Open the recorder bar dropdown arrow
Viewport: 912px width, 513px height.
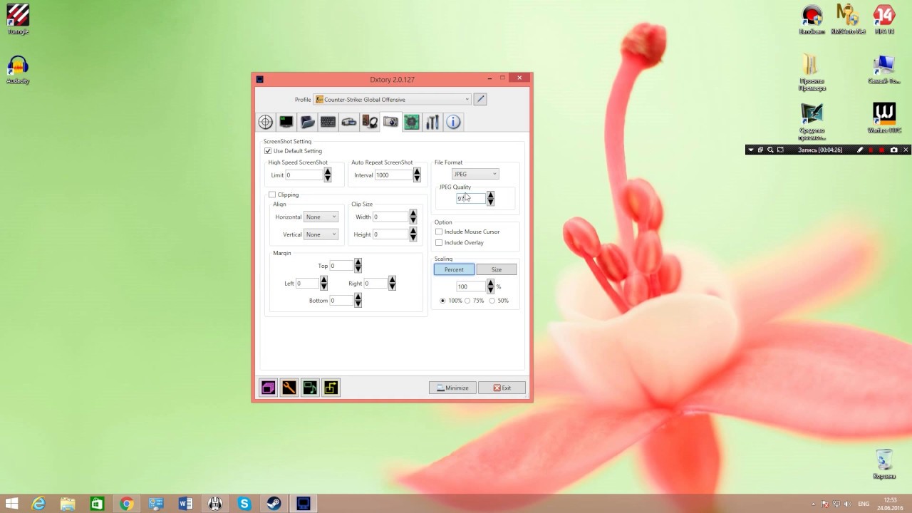click(x=750, y=150)
